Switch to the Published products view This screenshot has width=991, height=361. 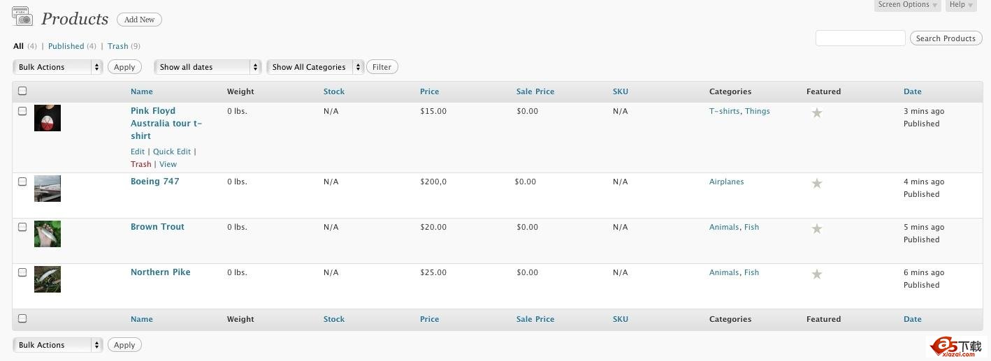click(66, 46)
